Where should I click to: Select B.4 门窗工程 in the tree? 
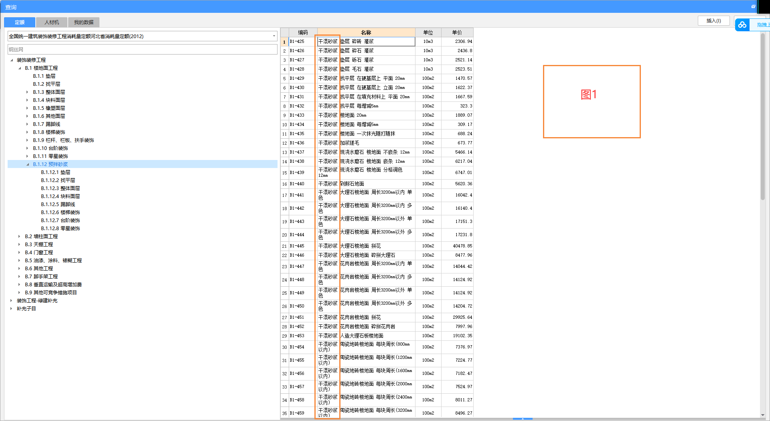[x=39, y=253]
